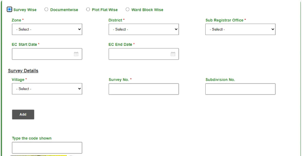This screenshot has width=302, height=156.
Task: Click the Subdivision No. label
Action: click(220, 80)
